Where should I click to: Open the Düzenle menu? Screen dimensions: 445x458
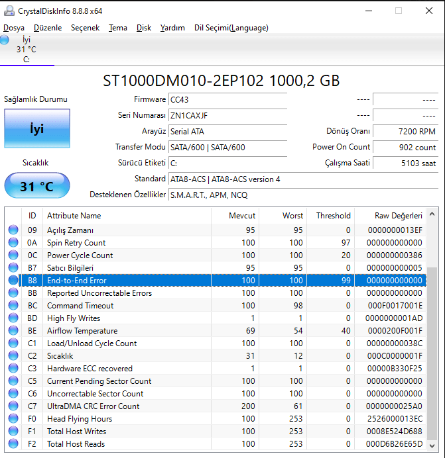click(48, 28)
